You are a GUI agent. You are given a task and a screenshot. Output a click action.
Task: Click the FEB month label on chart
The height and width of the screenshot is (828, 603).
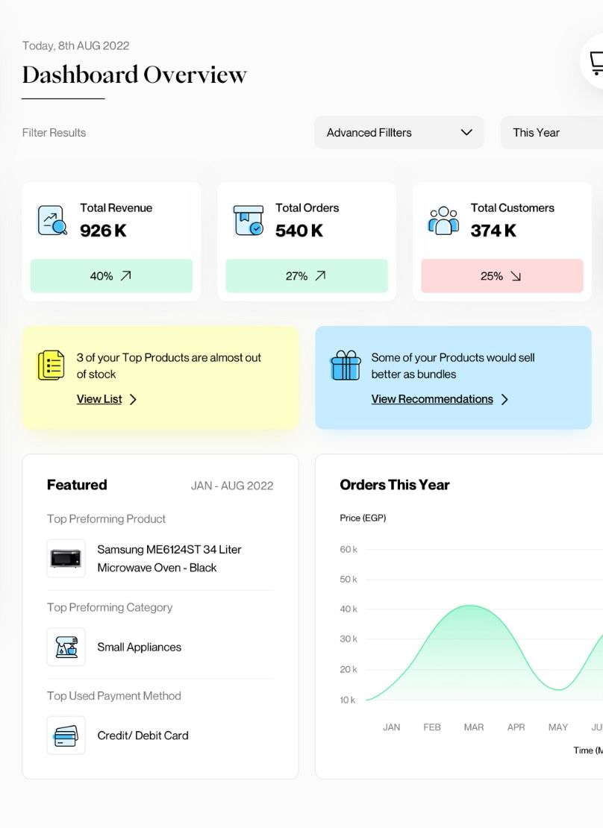(x=432, y=727)
